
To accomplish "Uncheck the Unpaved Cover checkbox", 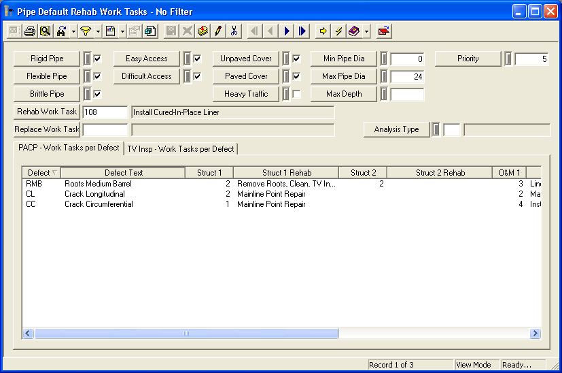I will coord(296,59).
